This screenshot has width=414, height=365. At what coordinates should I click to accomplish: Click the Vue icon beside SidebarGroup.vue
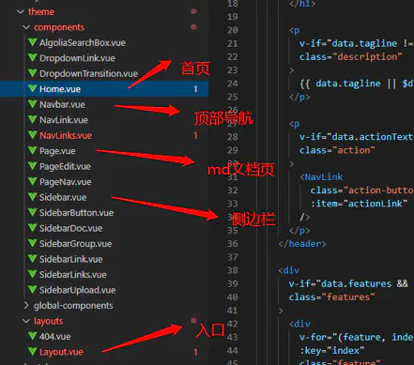point(32,243)
